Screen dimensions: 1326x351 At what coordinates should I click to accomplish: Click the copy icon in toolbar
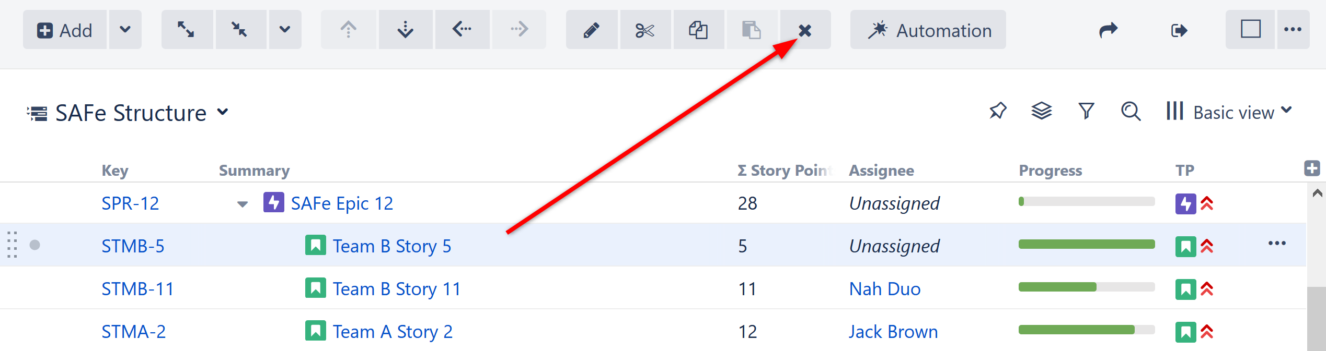point(698,30)
